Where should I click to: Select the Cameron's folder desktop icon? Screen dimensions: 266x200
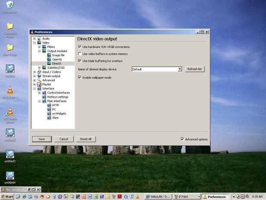(x=10, y=26)
